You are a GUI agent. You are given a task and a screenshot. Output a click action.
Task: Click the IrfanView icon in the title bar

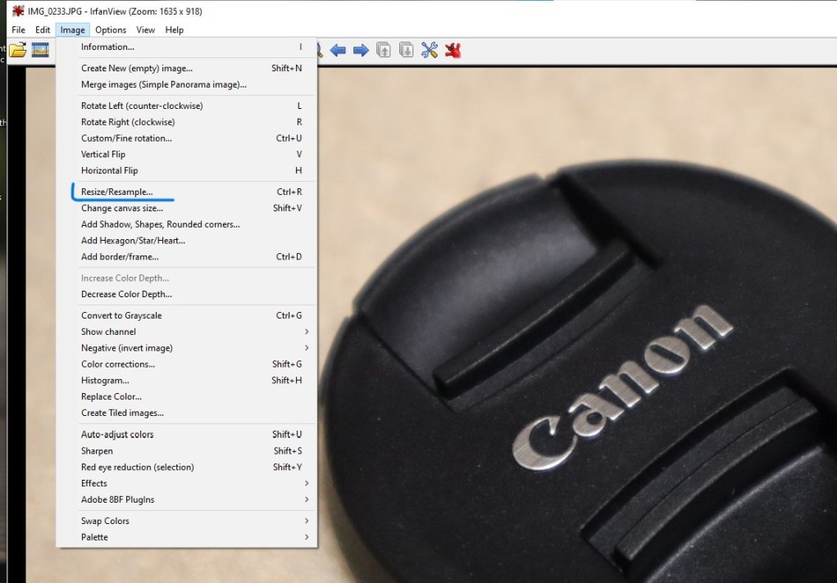pos(17,11)
